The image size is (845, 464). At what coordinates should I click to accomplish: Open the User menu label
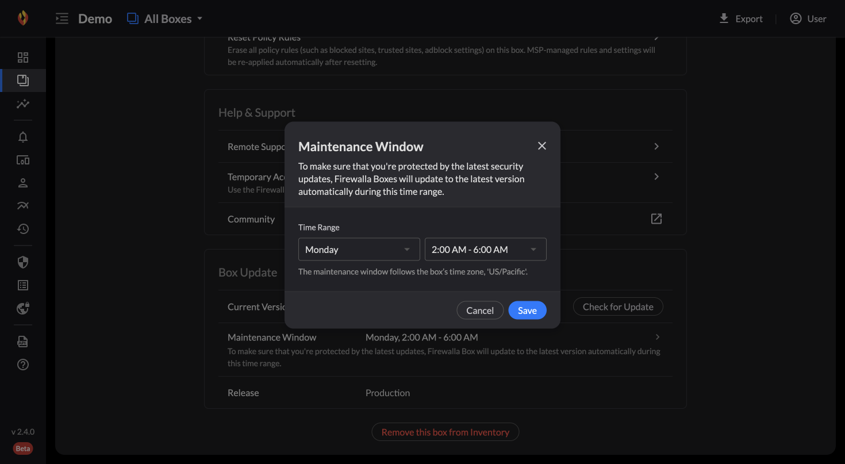pos(817,18)
